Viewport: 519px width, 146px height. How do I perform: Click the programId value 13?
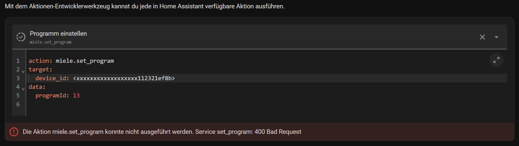click(76, 96)
